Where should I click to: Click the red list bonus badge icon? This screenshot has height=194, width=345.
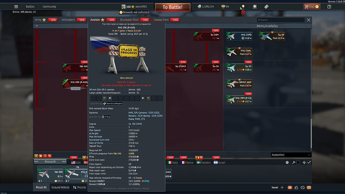[45, 156]
